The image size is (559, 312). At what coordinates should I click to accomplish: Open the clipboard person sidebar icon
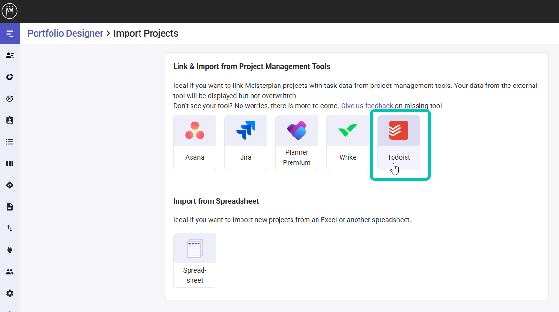tap(10, 120)
